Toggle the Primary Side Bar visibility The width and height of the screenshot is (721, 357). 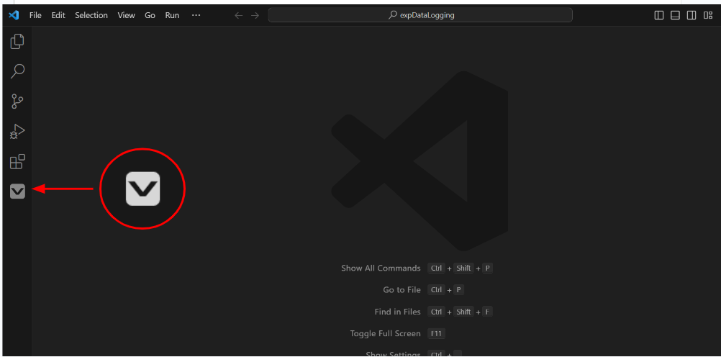(x=659, y=15)
